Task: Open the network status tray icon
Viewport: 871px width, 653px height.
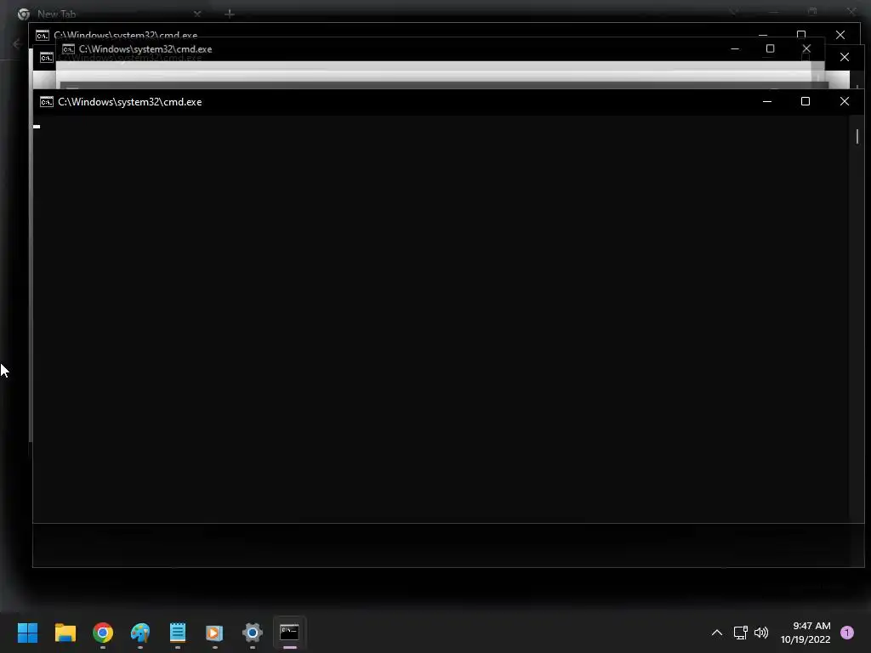Action: point(741,633)
